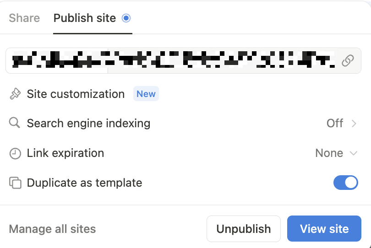The height and width of the screenshot is (248, 371).
Task: Click the published site URL field
Action: [x=183, y=60]
